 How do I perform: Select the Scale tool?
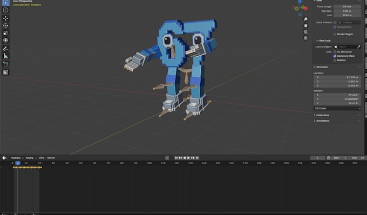(5, 33)
